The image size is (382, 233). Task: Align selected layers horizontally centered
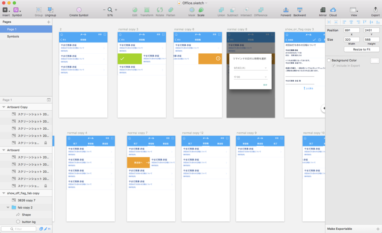coord(351,22)
